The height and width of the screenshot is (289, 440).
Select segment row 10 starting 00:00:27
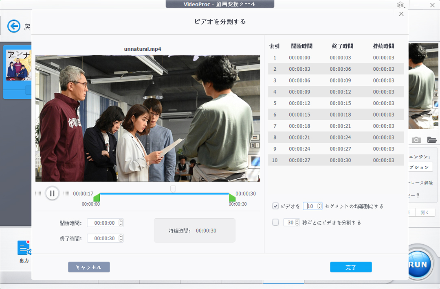coord(336,160)
